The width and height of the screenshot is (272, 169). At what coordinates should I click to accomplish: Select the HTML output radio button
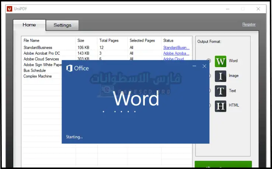pos(209,106)
